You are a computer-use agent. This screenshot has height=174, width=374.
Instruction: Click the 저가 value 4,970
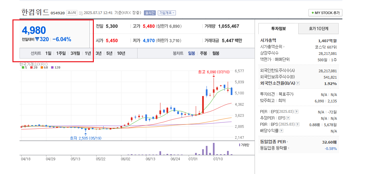click(x=149, y=40)
